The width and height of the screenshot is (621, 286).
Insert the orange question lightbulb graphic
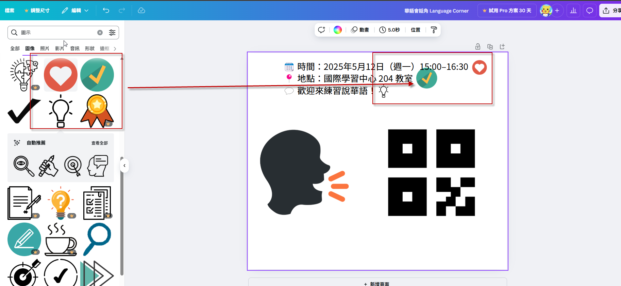coord(61,203)
